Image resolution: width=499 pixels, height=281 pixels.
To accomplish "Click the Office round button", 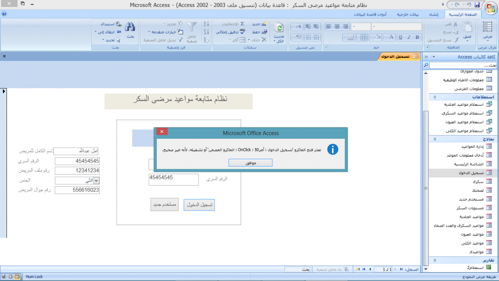I will coord(491,7).
